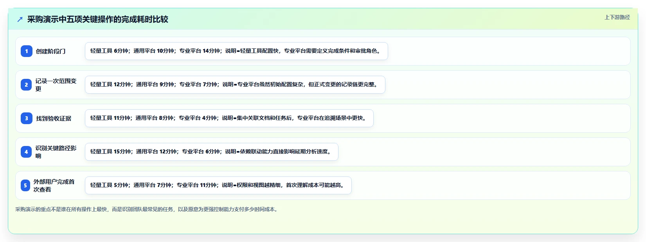Click the arrow icon beside the panel title
This screenshot has height=242, width=646.
click(20, 19)
